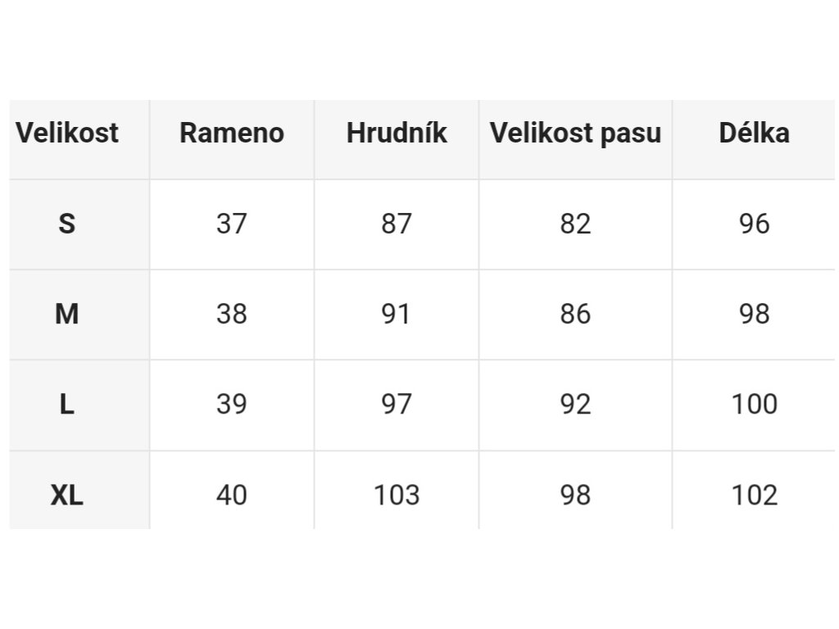Select length value 102 in XL row
The width and height of the screenshot is (839, 629).
point(754,495)
